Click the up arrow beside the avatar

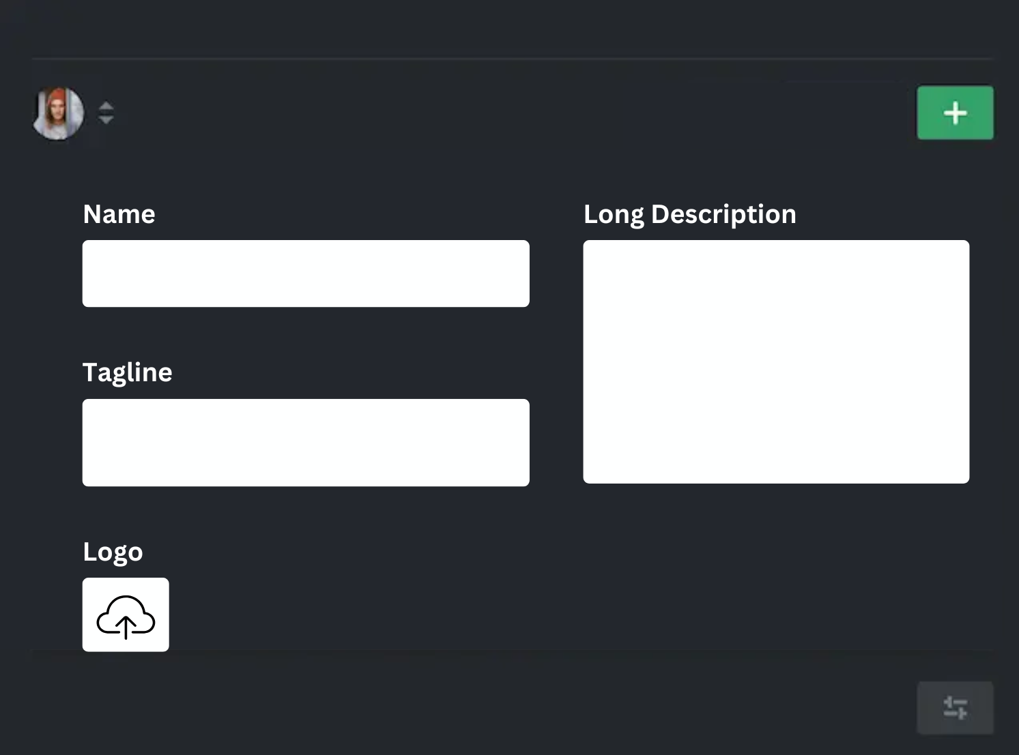tap(106, 106)
